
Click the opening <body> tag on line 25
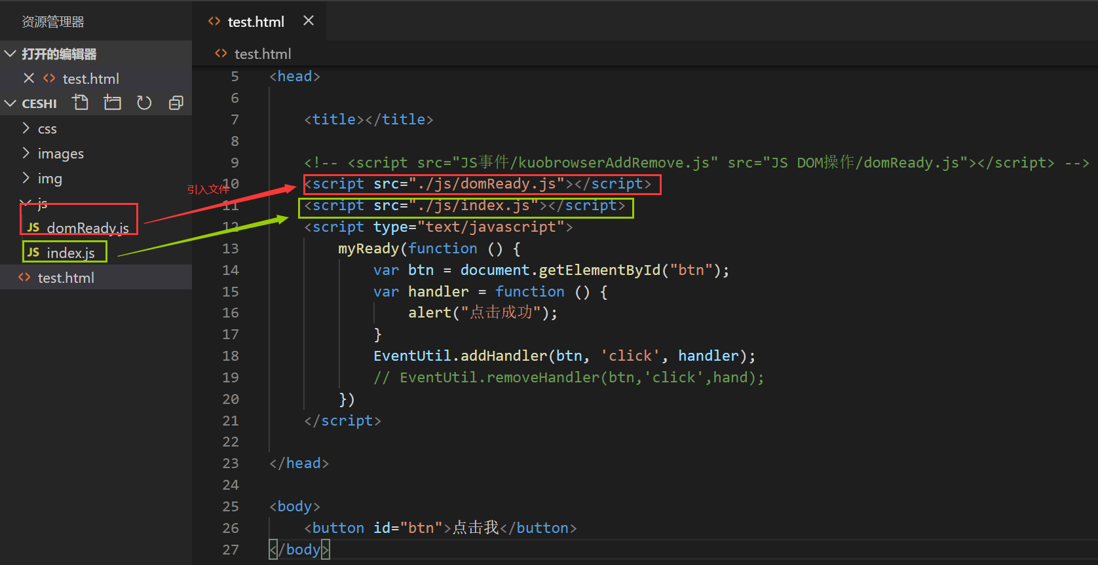click(295, 507)
